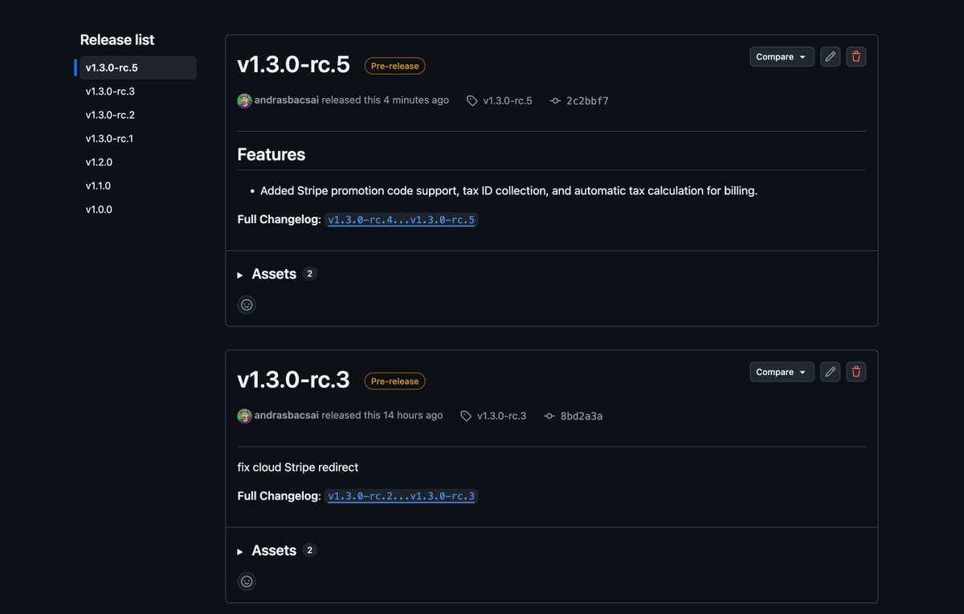The image size is (964, 614).
Task: Delete the v1.3.0-rc.3 release with trash icon
Action: [x=856, y=372]
